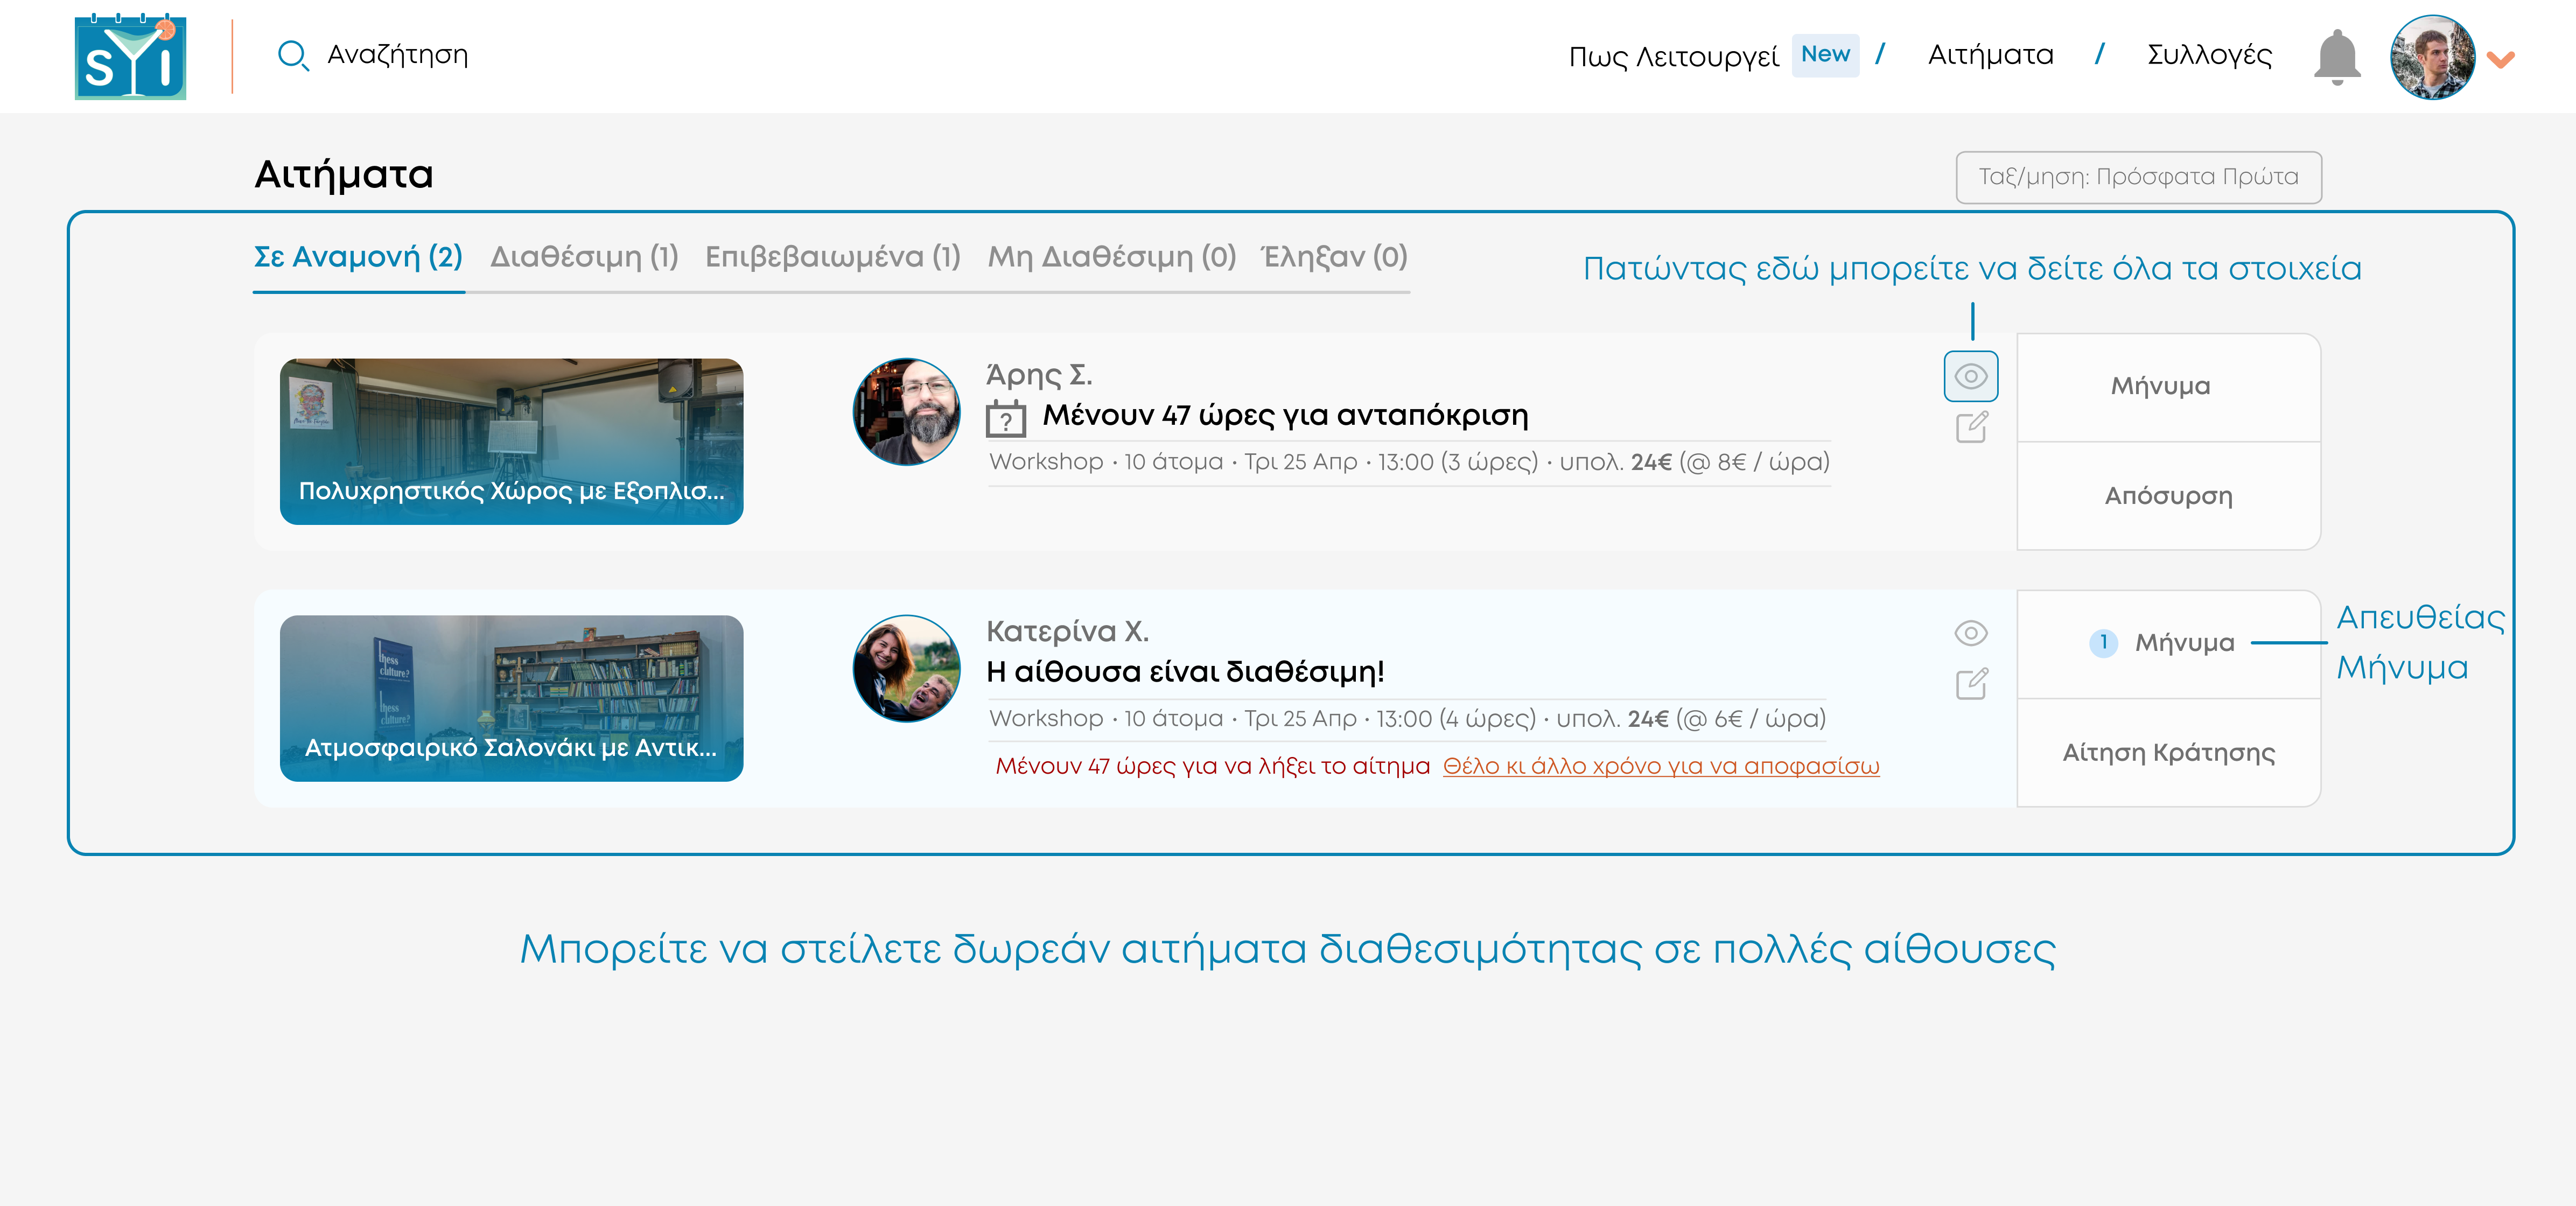
Task: Switch to the Επιβεβαιωμένα (1) tab
Action: [x=832, y=257]
